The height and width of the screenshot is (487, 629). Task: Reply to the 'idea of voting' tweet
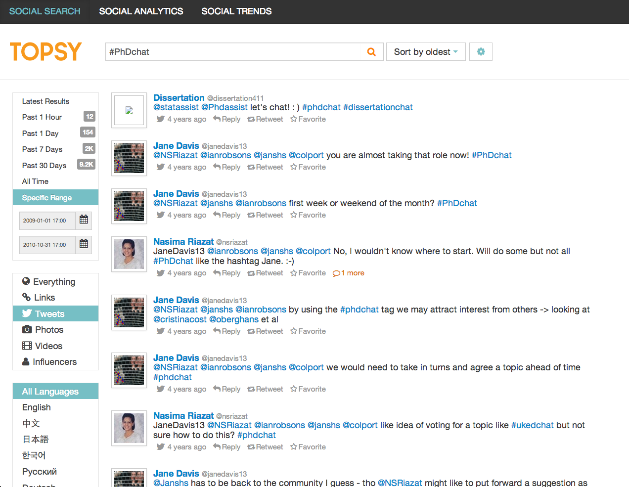click(227, 447)
